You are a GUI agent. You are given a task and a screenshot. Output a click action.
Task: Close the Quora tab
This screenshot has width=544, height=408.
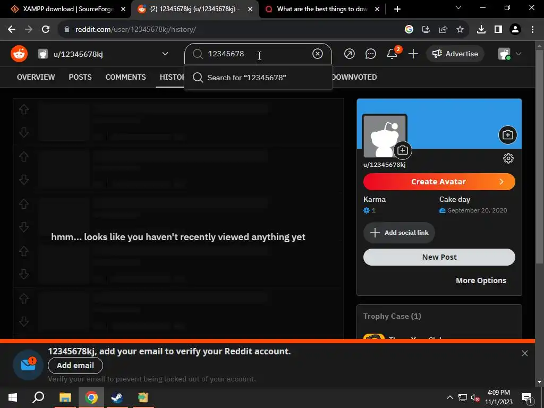(377, 9)
